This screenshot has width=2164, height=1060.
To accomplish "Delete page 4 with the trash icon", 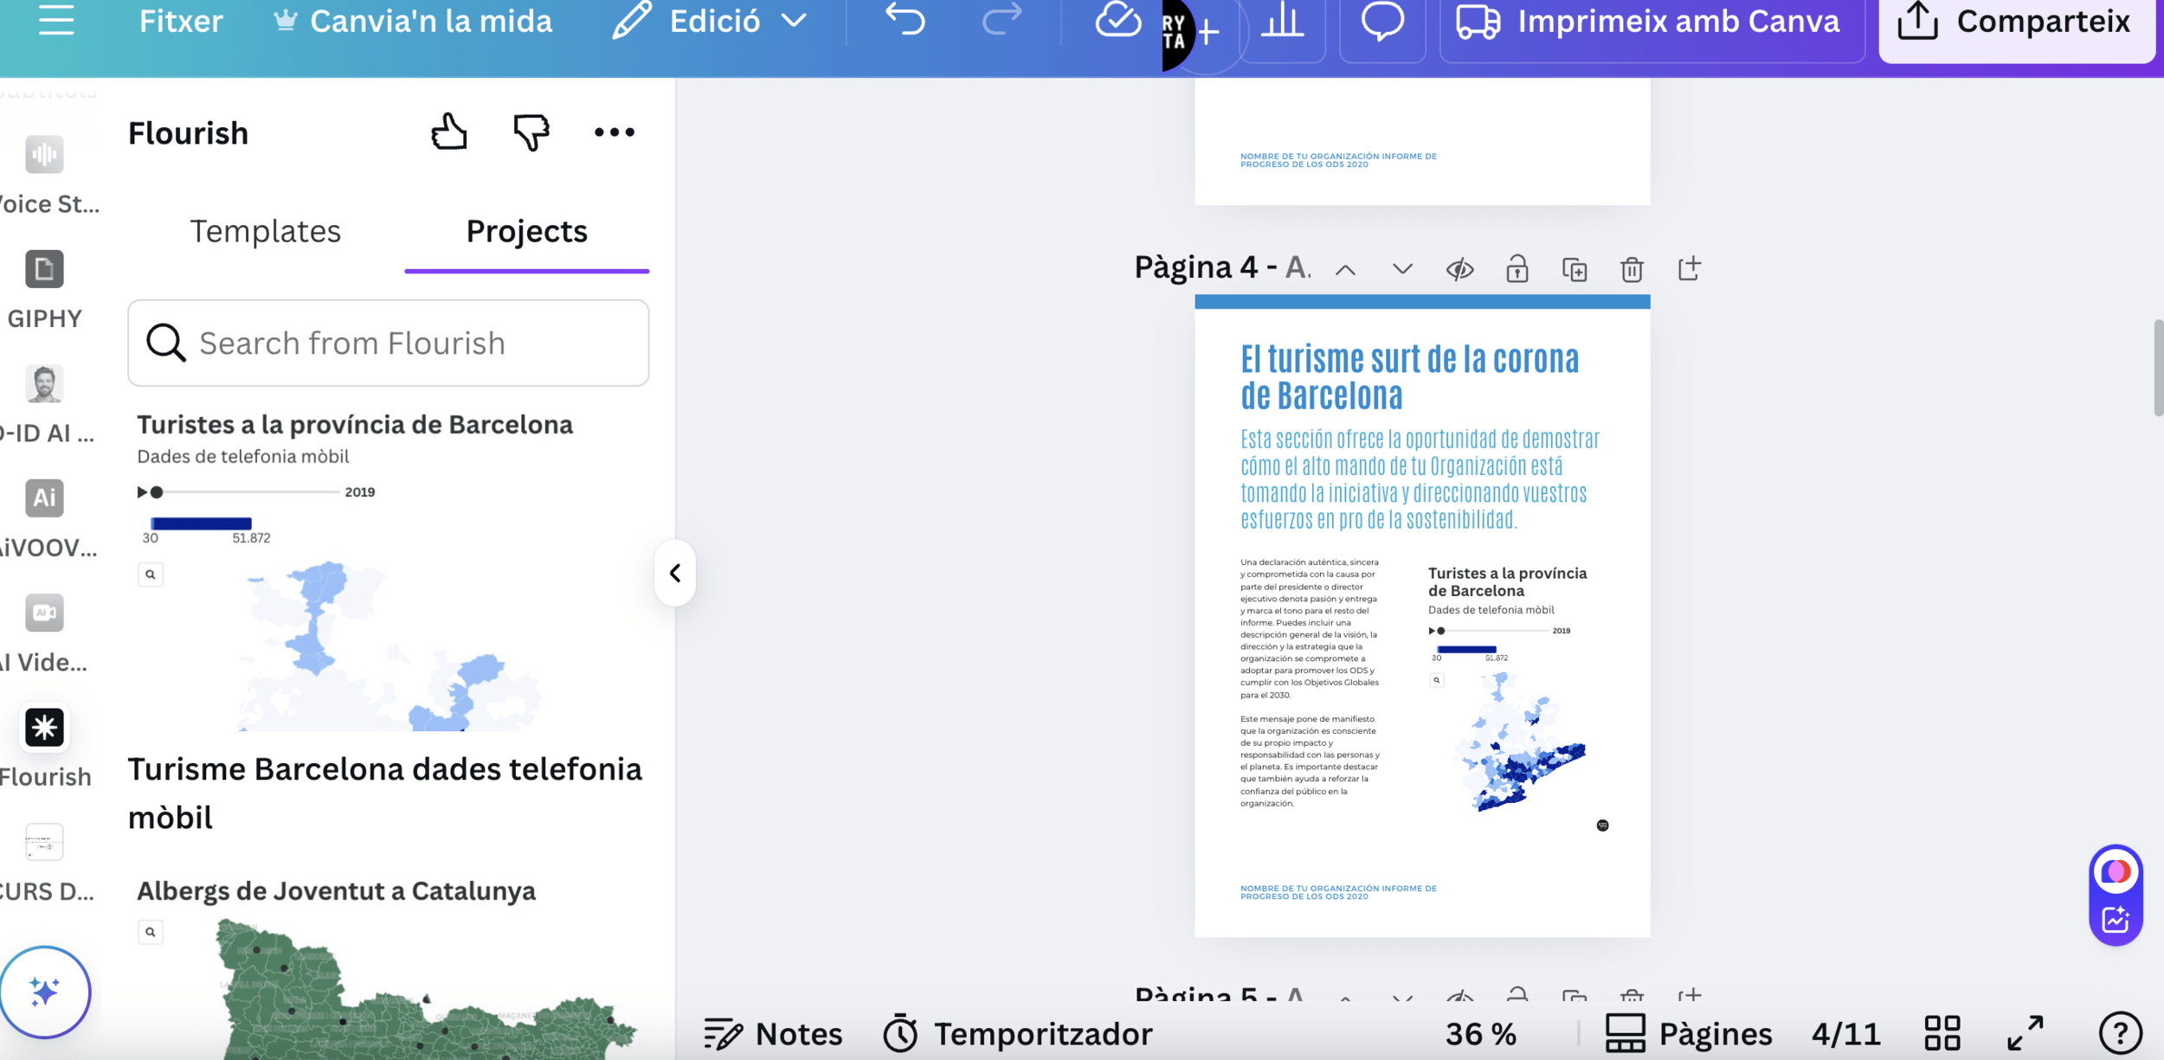I will click(x=1631, y=269).
